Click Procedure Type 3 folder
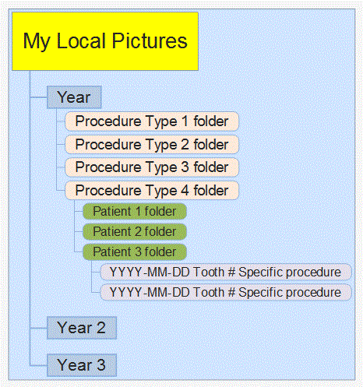363x387 pixels. click(x=152, y=167)
